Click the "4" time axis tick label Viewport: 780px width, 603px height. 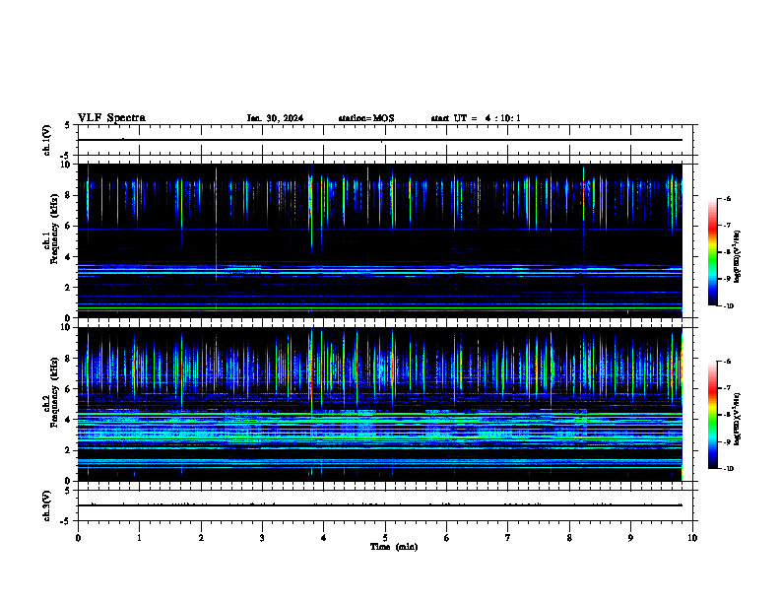pyautogui.click(x=323, y=538)
